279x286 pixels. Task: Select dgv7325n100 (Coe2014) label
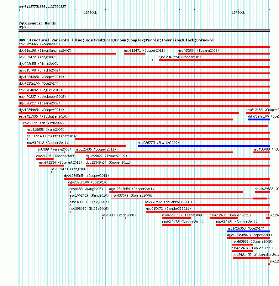[39, 83]
